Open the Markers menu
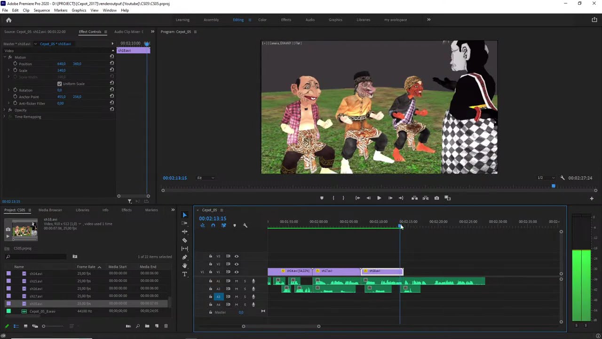Screen dimensions: 602x339 tap(61, 10)
